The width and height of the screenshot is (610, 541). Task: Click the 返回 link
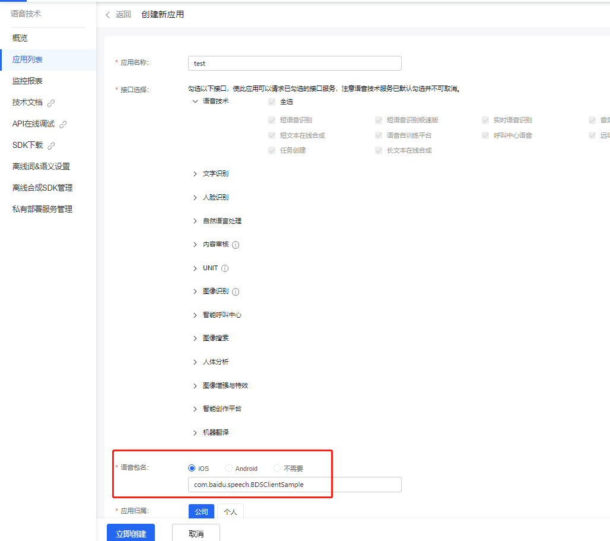coord(123,14)
